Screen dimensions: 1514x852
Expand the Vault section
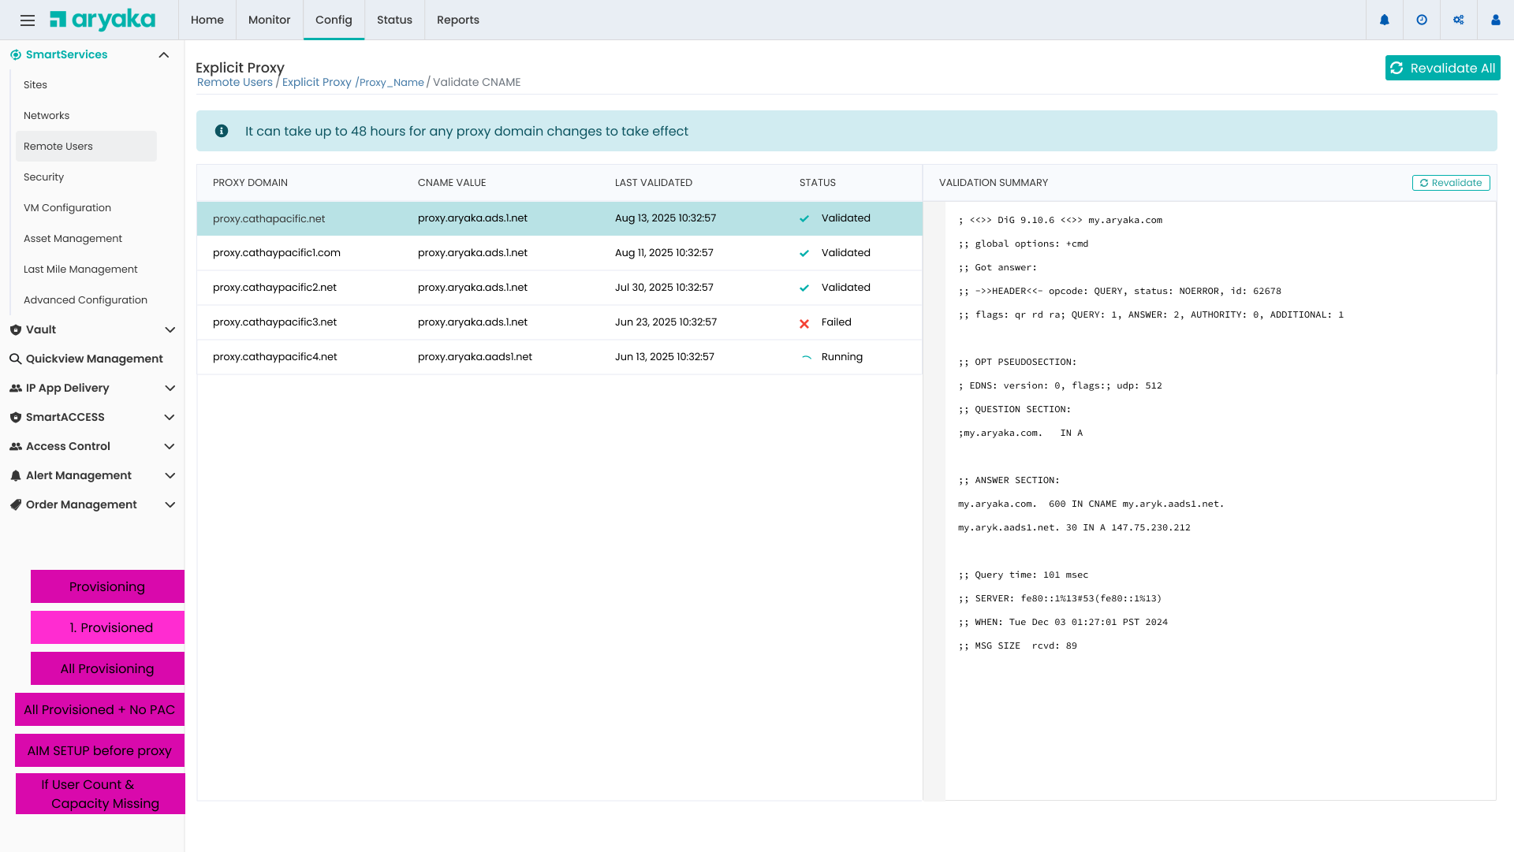coord(170,329)
